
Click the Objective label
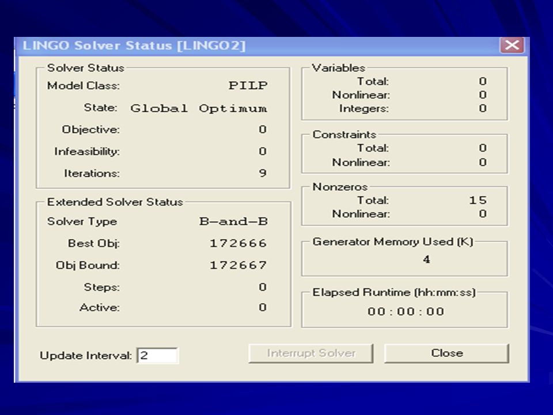90,130
